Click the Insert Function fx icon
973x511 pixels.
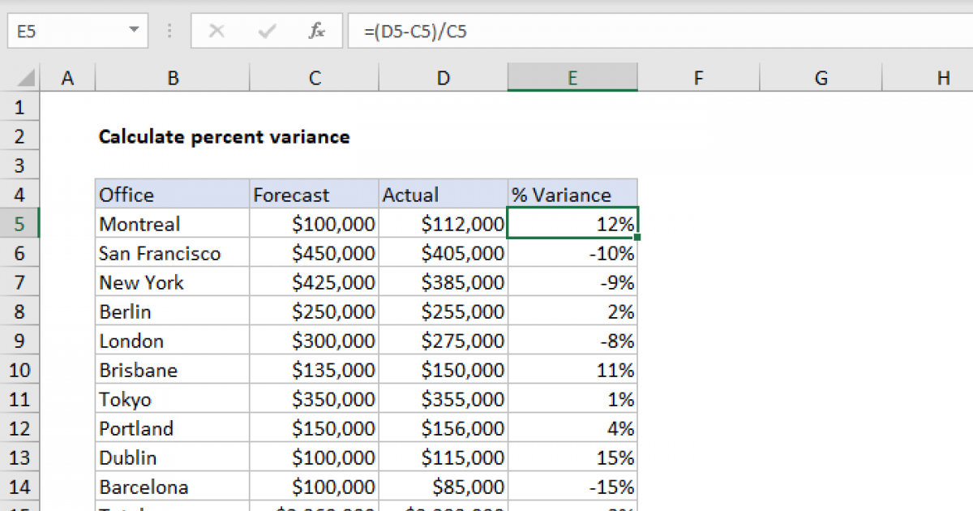[x=317, y=32]
